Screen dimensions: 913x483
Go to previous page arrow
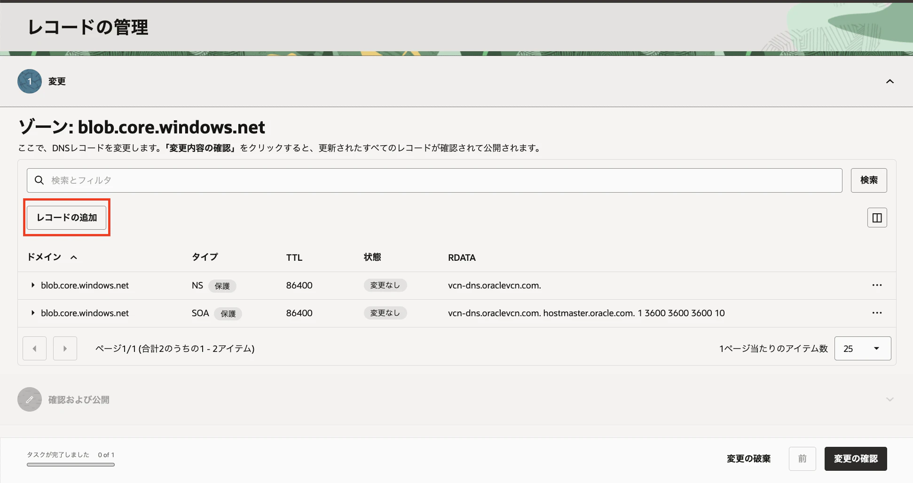point(34,349)
